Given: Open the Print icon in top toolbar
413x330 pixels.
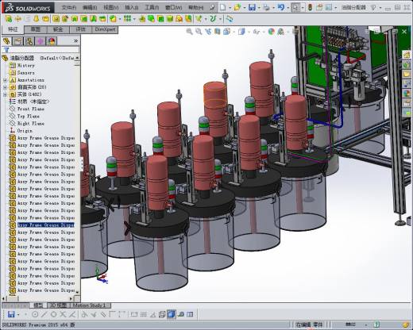Looking at the screenshot, I should point(266,8).
